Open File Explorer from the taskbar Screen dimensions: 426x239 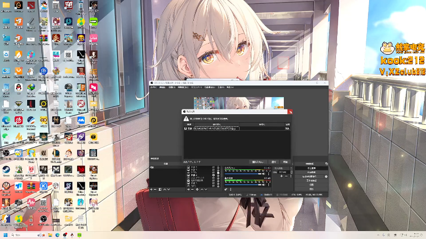pyautogui.click(x=50, y=235)
